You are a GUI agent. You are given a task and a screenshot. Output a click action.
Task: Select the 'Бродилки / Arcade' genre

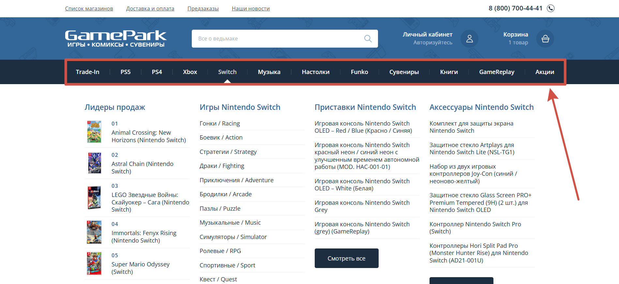pos(226,194)
